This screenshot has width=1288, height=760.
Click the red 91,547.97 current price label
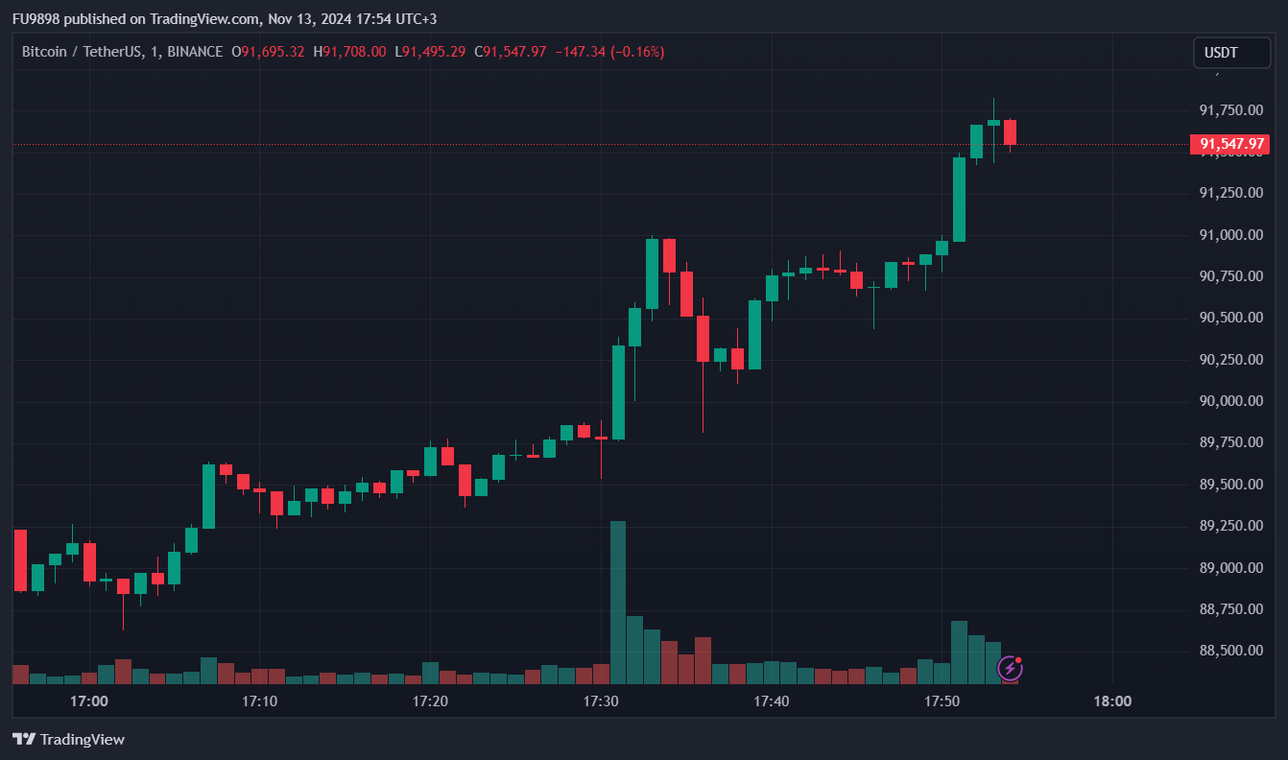(x=1228, y=145)
